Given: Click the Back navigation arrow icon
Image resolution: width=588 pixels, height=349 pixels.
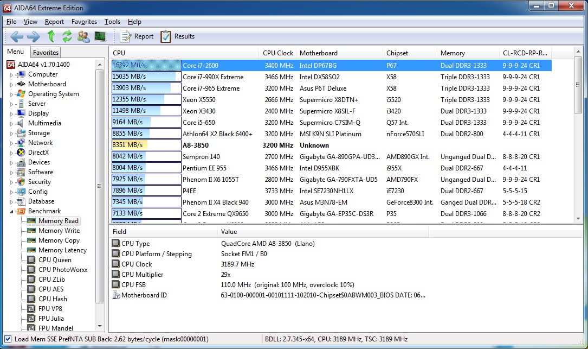Looking at the screenshot, I should [17, 36].
